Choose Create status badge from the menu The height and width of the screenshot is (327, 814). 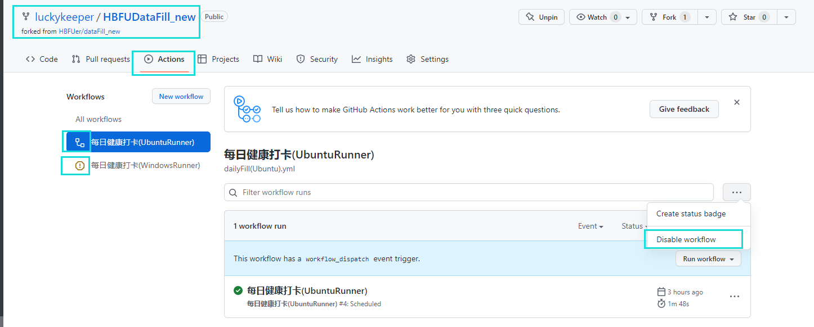[699, 214]
